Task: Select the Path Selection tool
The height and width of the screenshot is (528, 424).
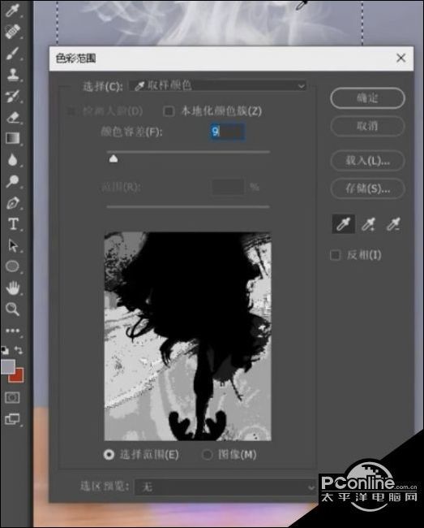Action: point(13,245)
